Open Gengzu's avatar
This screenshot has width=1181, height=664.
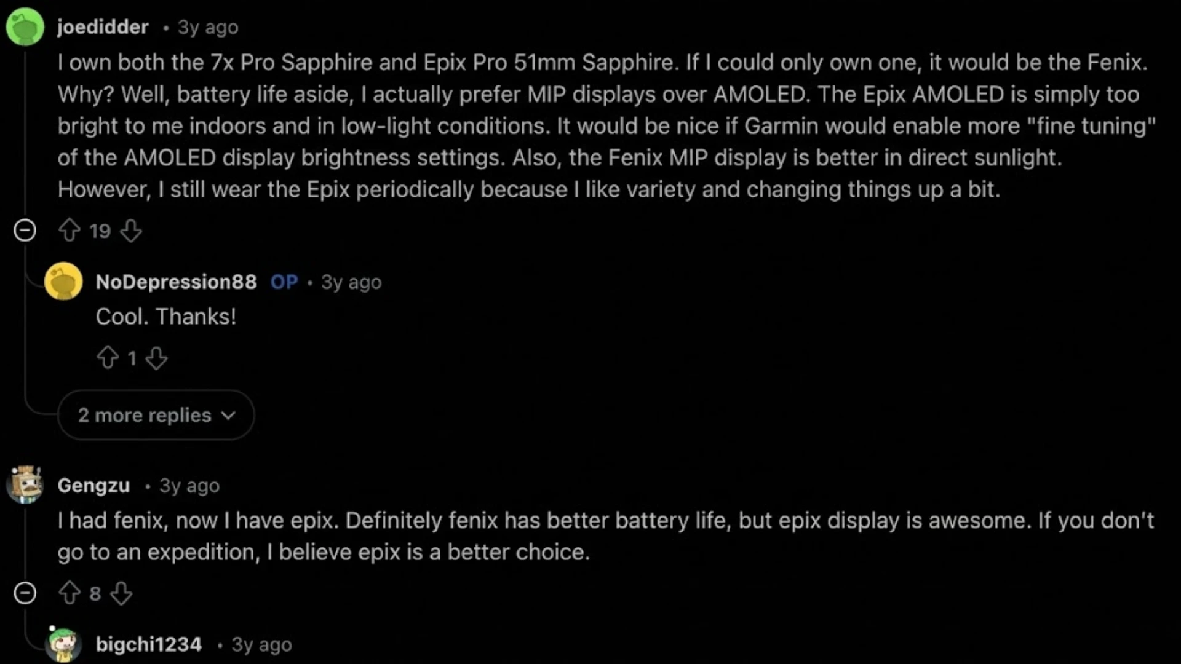pyautogui.click(x=25, y=485)
